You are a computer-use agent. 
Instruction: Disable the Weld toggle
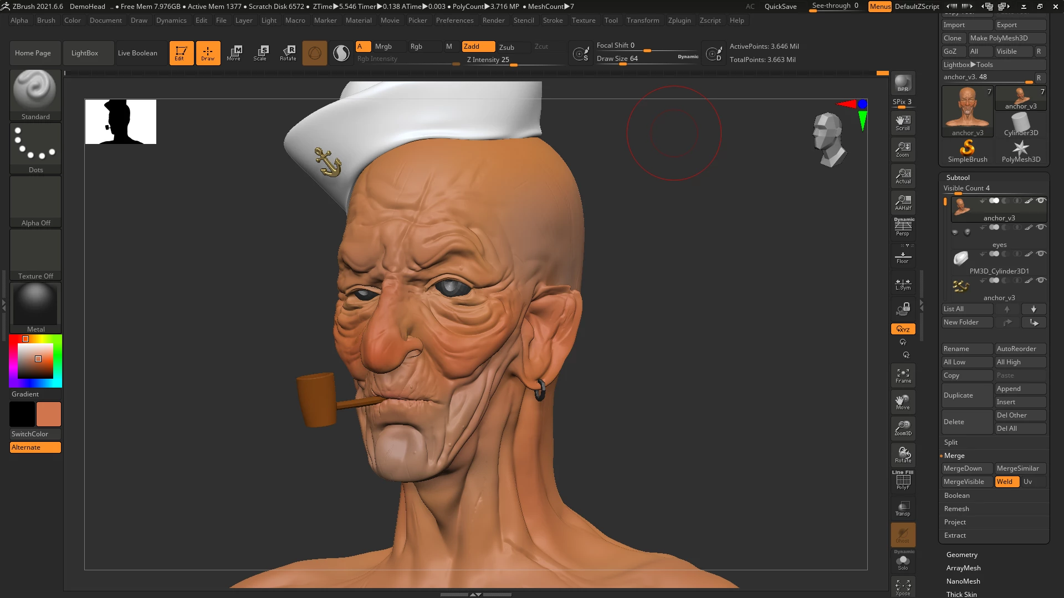[x=1006, y=482]
